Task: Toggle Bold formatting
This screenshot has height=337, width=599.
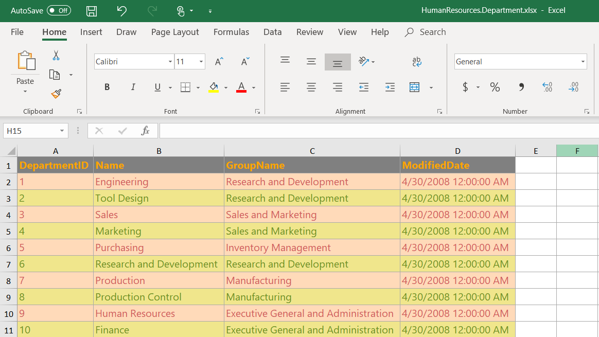Action: pos(107,87)
